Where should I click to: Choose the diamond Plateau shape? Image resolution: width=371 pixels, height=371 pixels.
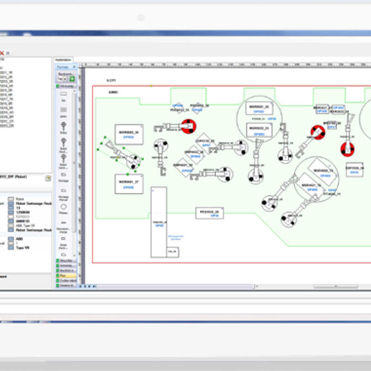(63, 208)
